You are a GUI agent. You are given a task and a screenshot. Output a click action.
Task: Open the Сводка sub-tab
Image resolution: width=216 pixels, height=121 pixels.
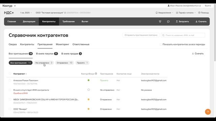click(13, 44)
